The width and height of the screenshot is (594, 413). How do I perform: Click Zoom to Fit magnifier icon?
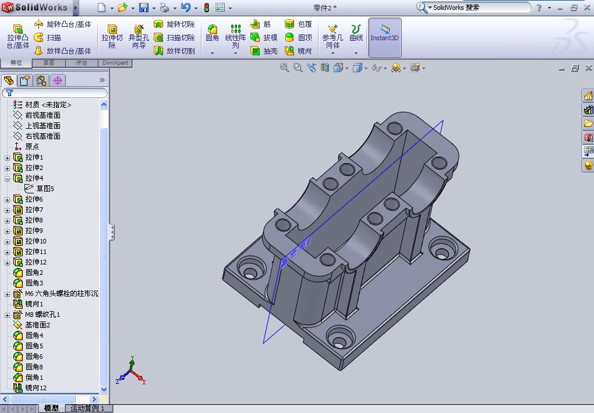click(285, 68)
